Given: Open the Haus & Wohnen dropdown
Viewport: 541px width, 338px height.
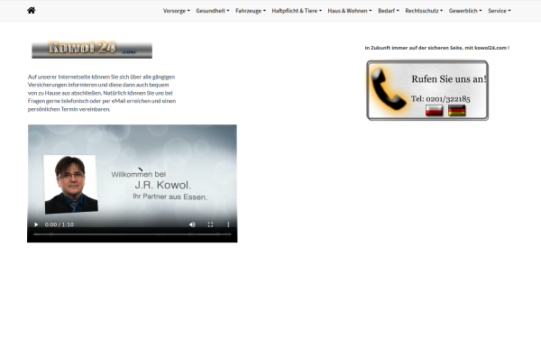Looking at the screenshot, I should coord(350,11).
